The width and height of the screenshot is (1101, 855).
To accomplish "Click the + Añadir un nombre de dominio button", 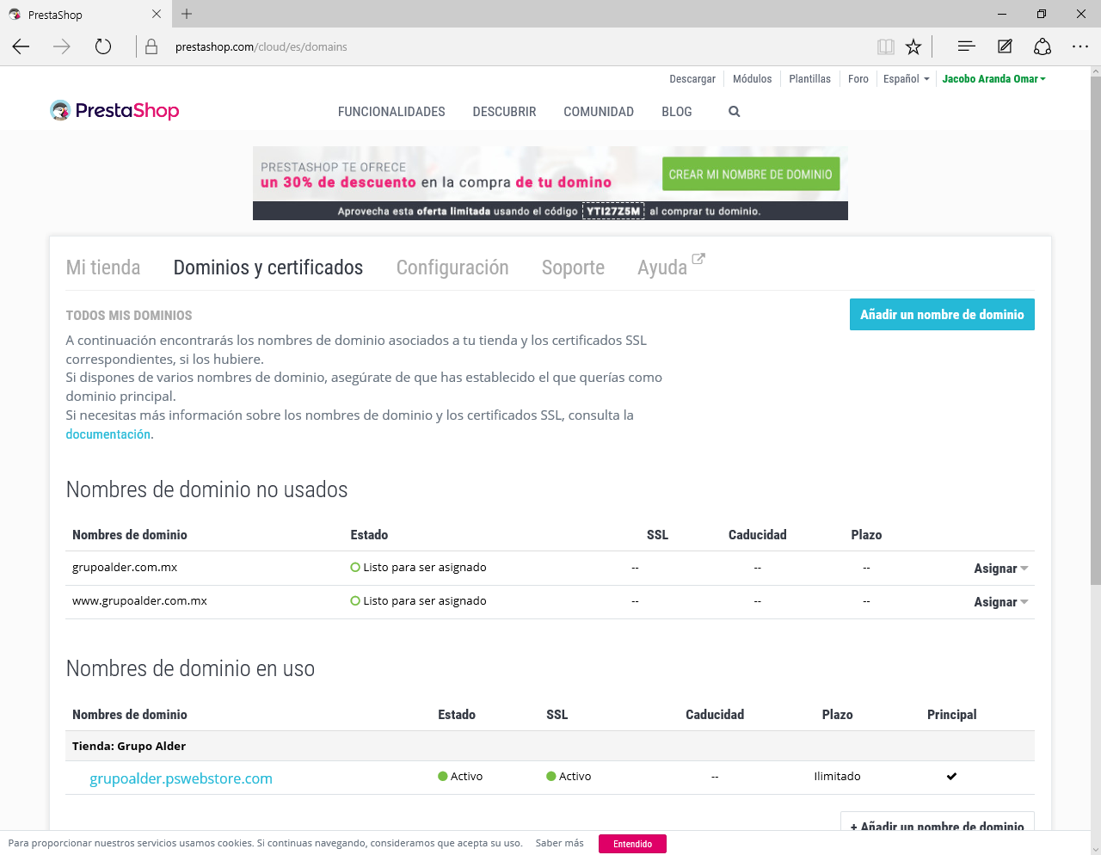I will point(938,821).
